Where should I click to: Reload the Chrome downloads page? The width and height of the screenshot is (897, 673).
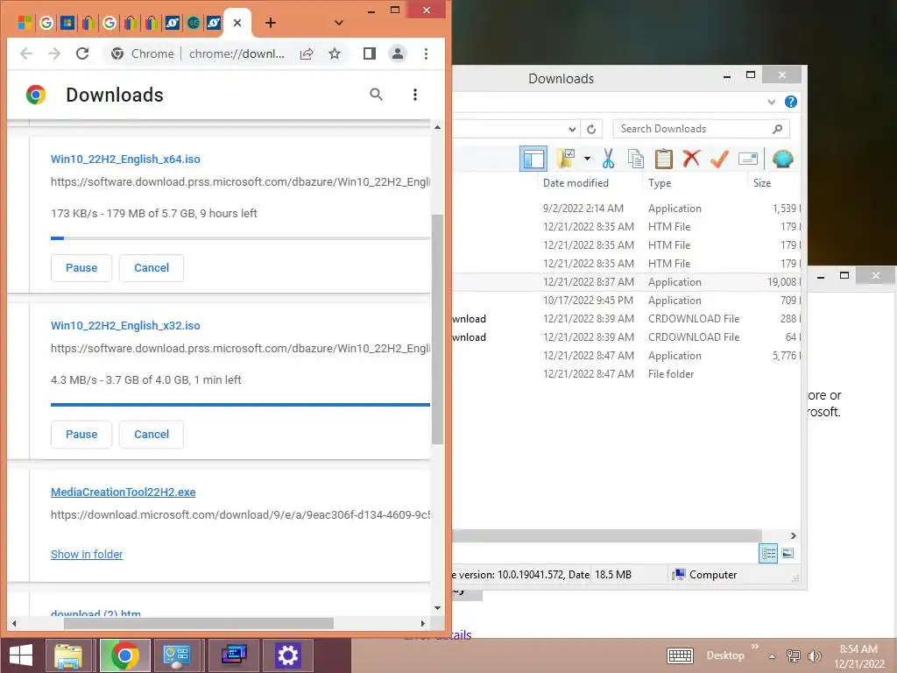click(82, 53)
